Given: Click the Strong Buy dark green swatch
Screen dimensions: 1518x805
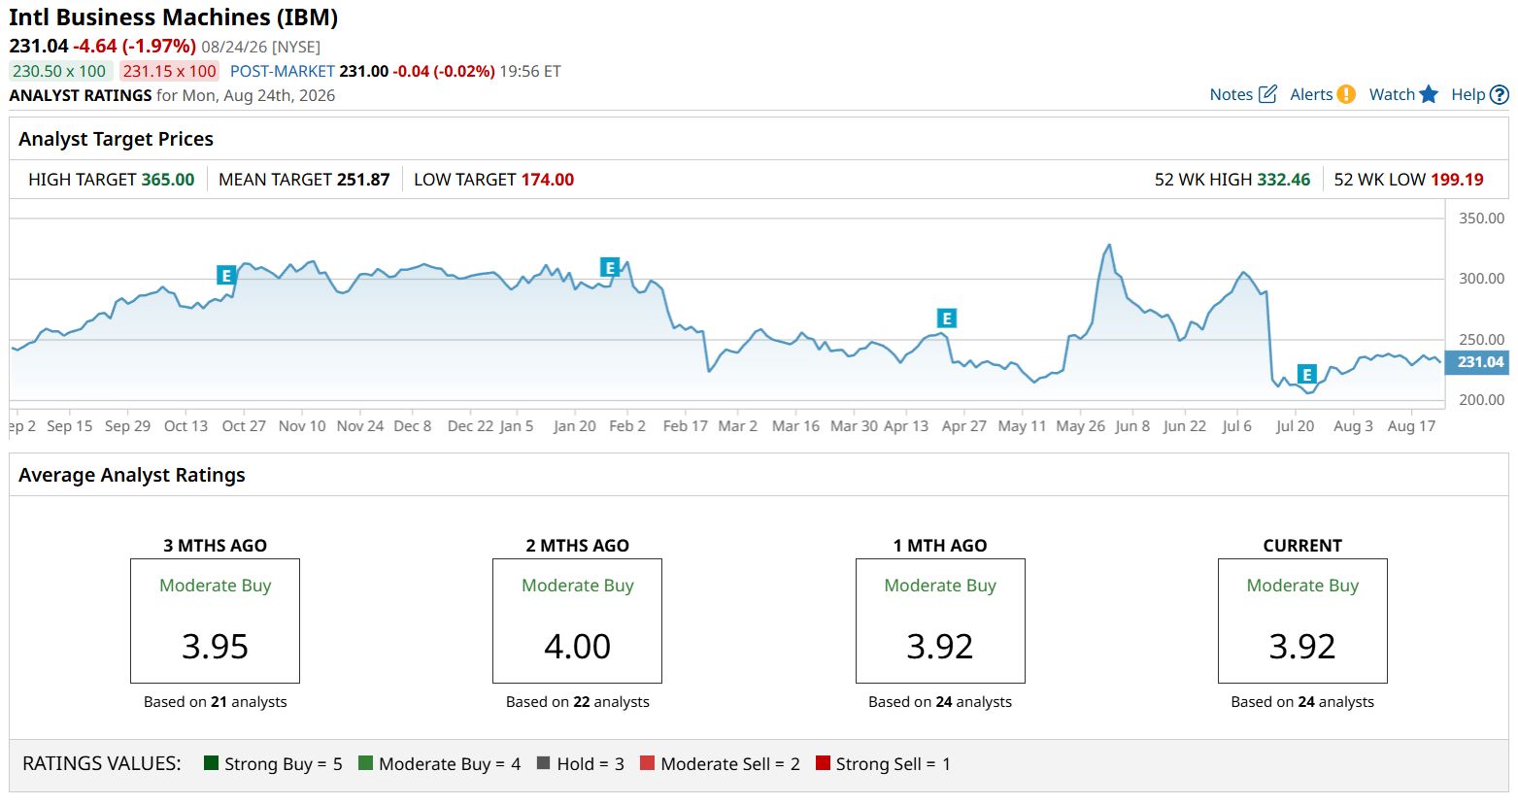Looking at the screenshot, I should tap(211, 763).
